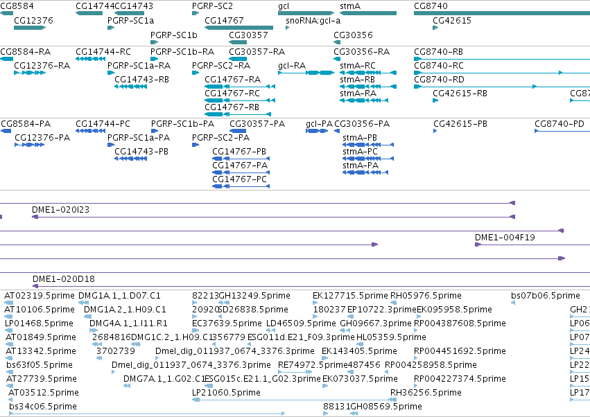This screenshot has height=417, width=590.
Task: Select the CG30356 gene label
Action: [353, 35]
